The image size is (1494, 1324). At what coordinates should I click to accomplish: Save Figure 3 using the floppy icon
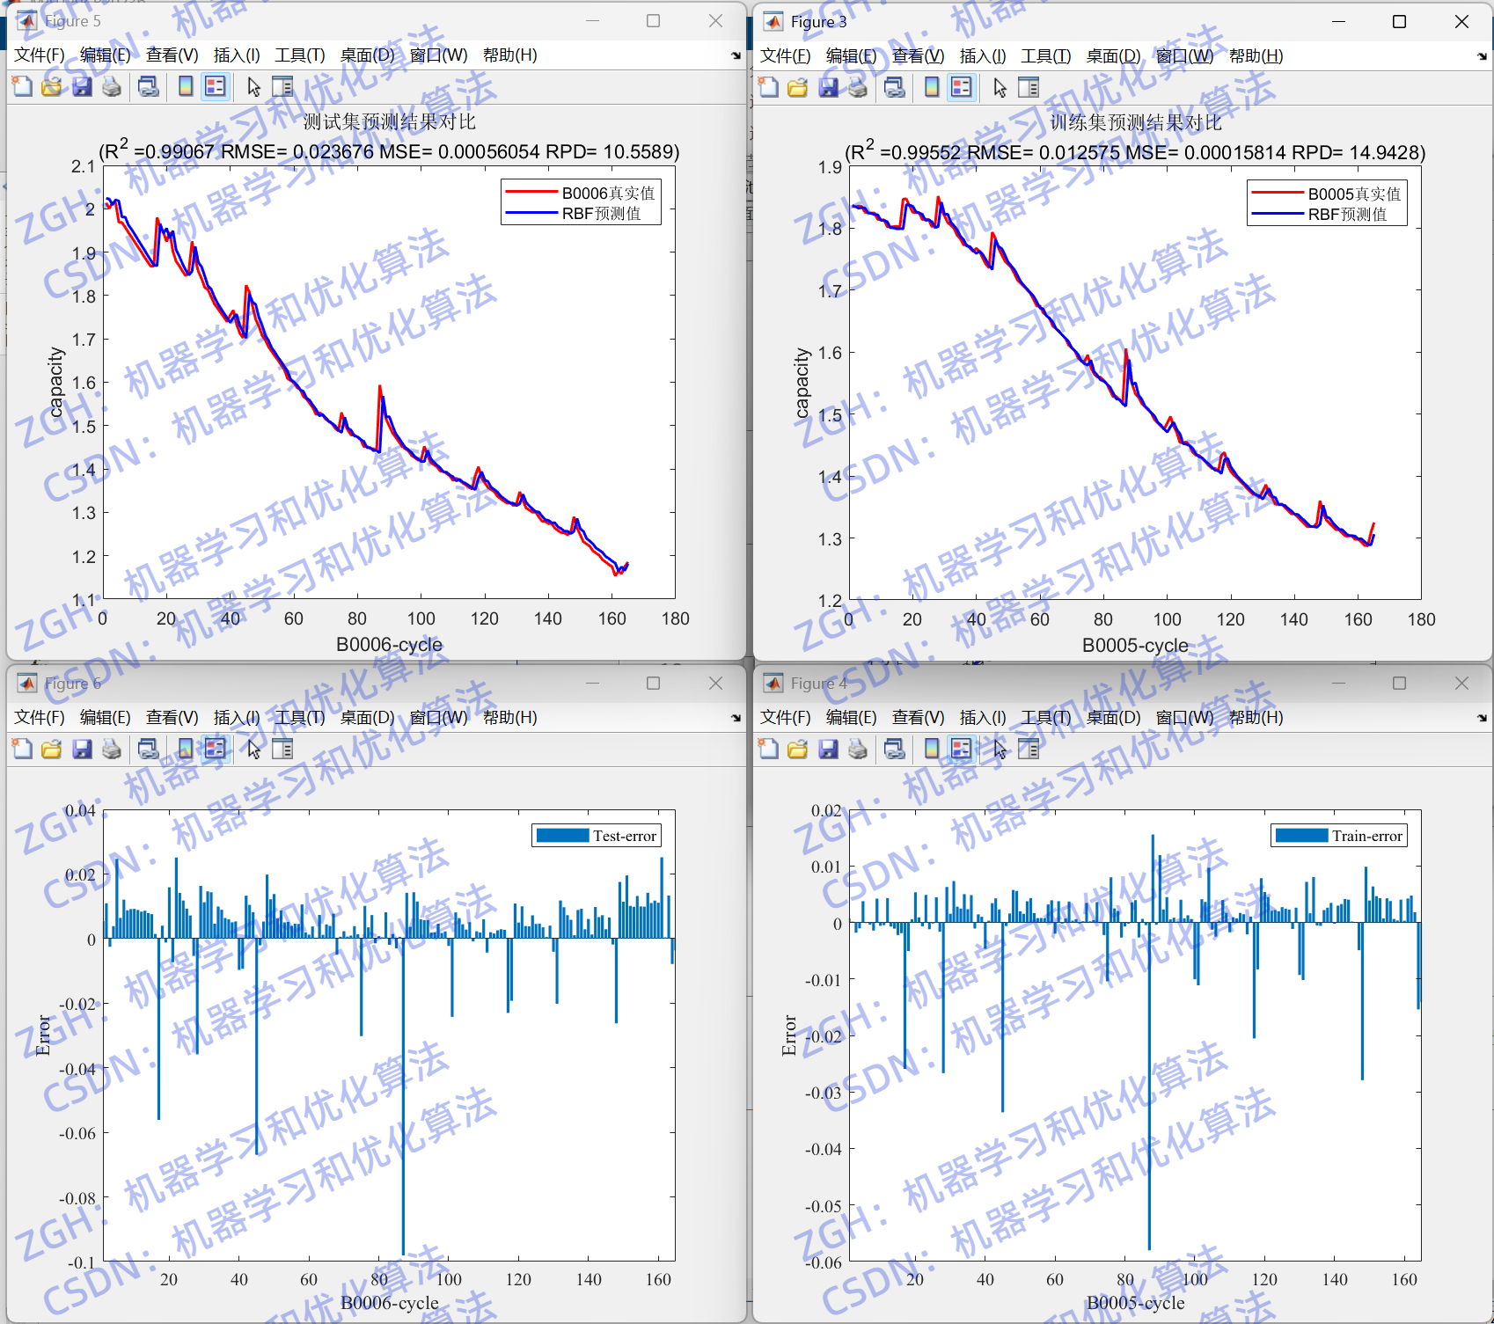828,87
